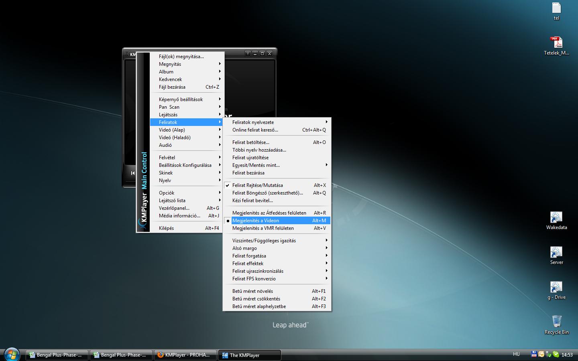The width and height of the screenshot is (578, 361).
Task: Expand Egyesit/Mentés mint submenu
Action: pos(277,165)
